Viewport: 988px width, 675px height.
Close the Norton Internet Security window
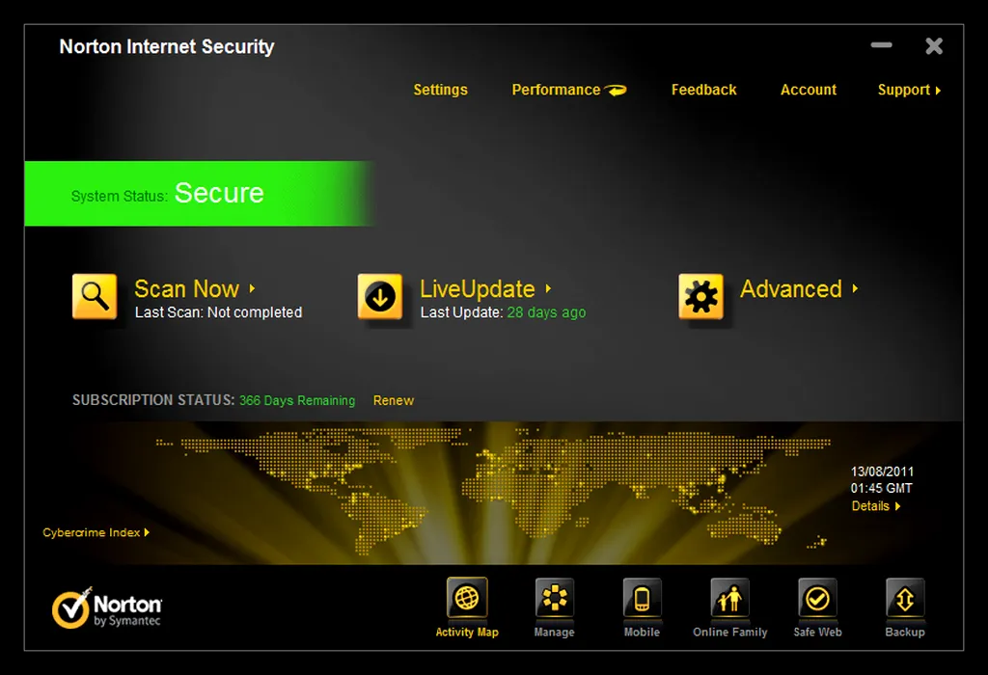click(x=934, y=45)
